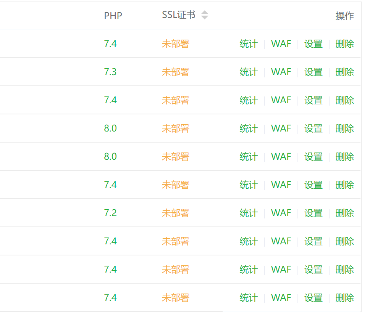Open 设置 for the PHP 7.2 site
Screen dimensions: 375x321
[x=314, y=213]
